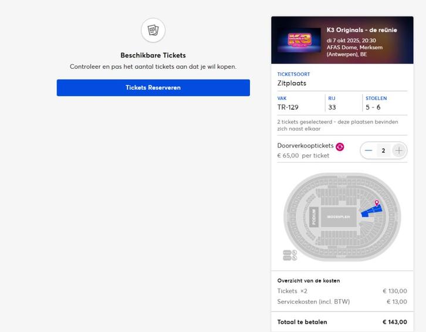
Task: Click the row number 33 value
Action: pos(332,108)
